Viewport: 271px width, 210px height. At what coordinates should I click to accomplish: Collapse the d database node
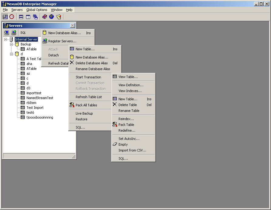point(12,54)
